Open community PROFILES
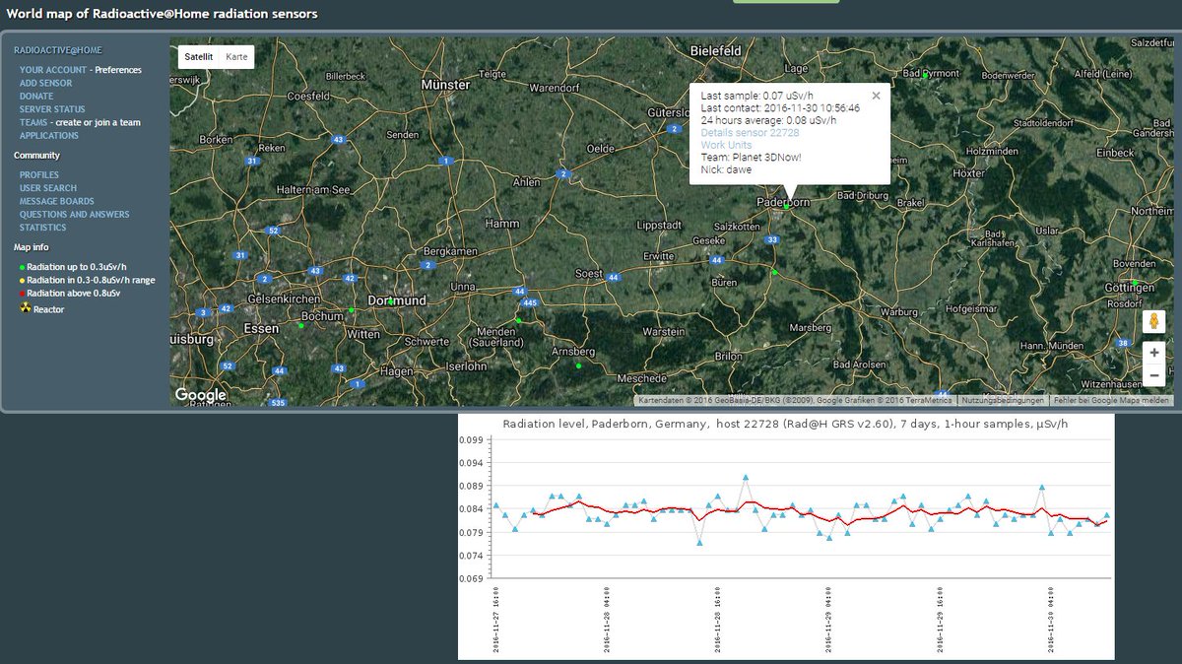Viewport: 1182px width, 664px height. (x=39, y=175)
